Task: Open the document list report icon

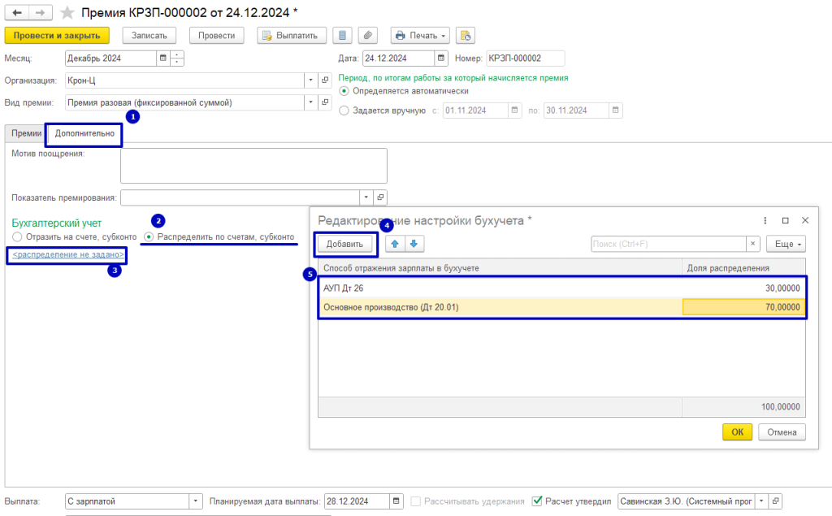Action: [x=342, y=36]
